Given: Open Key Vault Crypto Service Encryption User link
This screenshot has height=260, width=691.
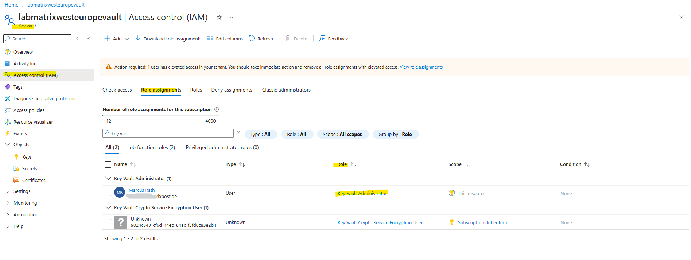Looking at the screenshot, I should coord(380,222).
